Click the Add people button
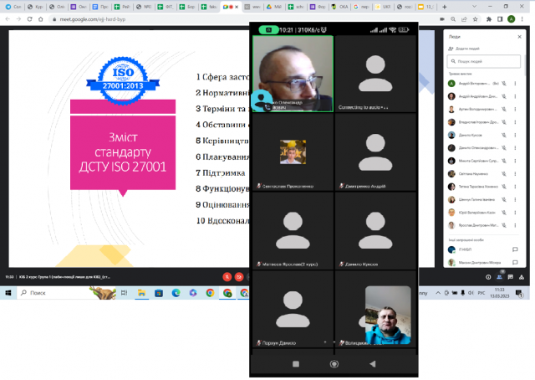The height and width of the screenshot is (380, 535). [x=464, y=49]
